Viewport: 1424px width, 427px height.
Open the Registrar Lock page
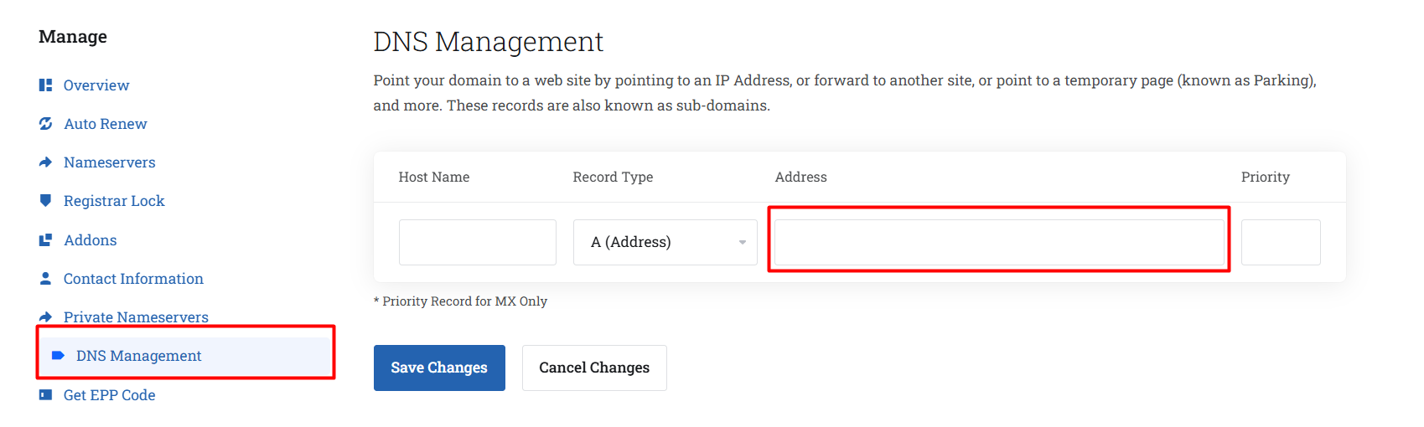114,201
